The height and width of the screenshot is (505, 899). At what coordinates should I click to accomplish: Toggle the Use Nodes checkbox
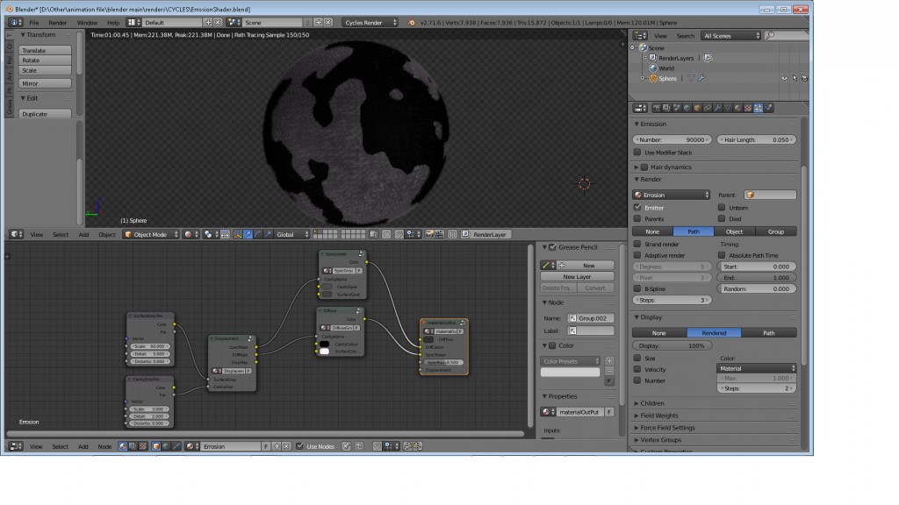[300, 446]
